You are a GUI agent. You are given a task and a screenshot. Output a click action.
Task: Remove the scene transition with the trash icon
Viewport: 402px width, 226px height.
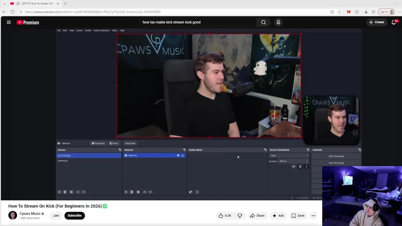tap(300, 166)
